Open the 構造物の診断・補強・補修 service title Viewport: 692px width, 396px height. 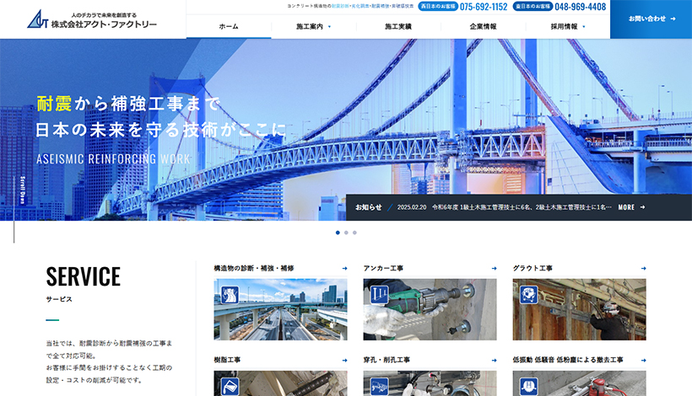click(254, 268)
